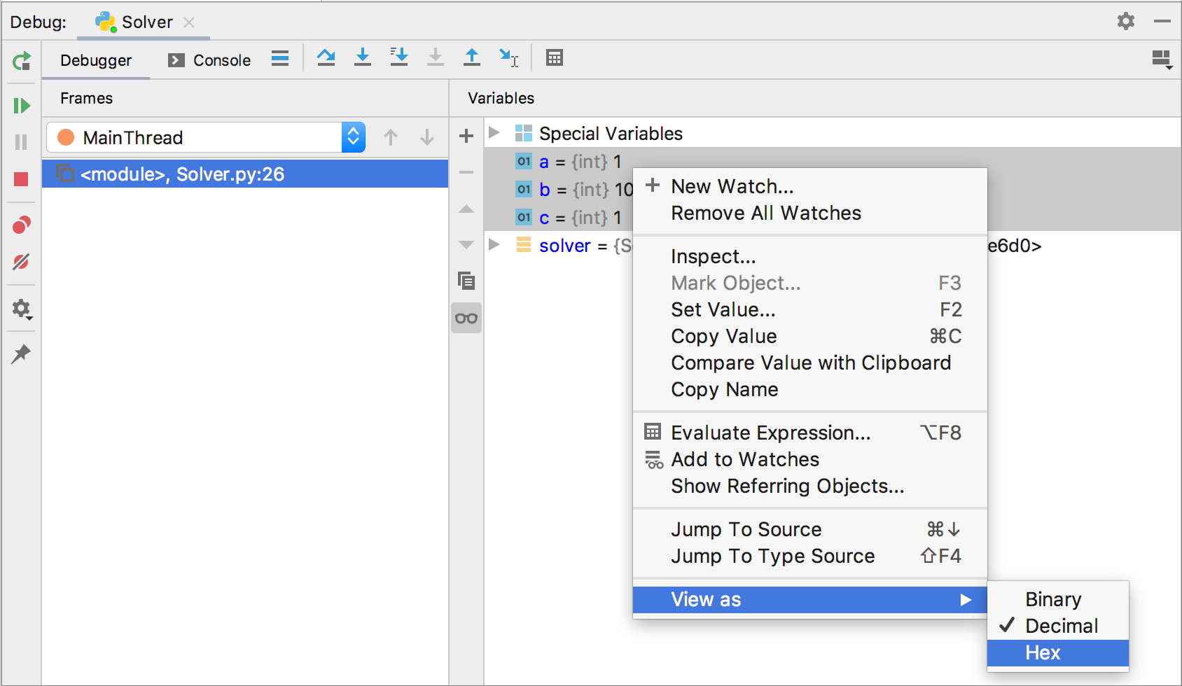The height and width of the screenshot is (686, 1182).
Task: Resume program execution
Action: pos(22,106)
